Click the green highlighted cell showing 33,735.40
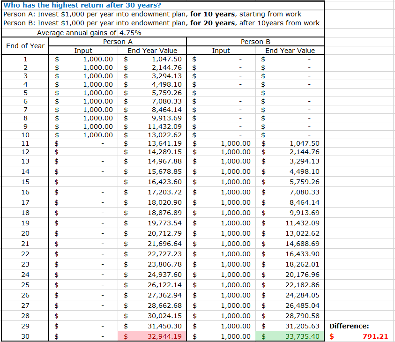 pyautogui.click(x=289, y=336)
